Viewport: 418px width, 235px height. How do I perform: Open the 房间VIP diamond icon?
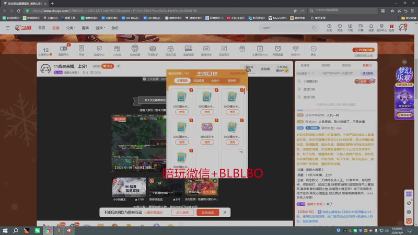[295, 50]
